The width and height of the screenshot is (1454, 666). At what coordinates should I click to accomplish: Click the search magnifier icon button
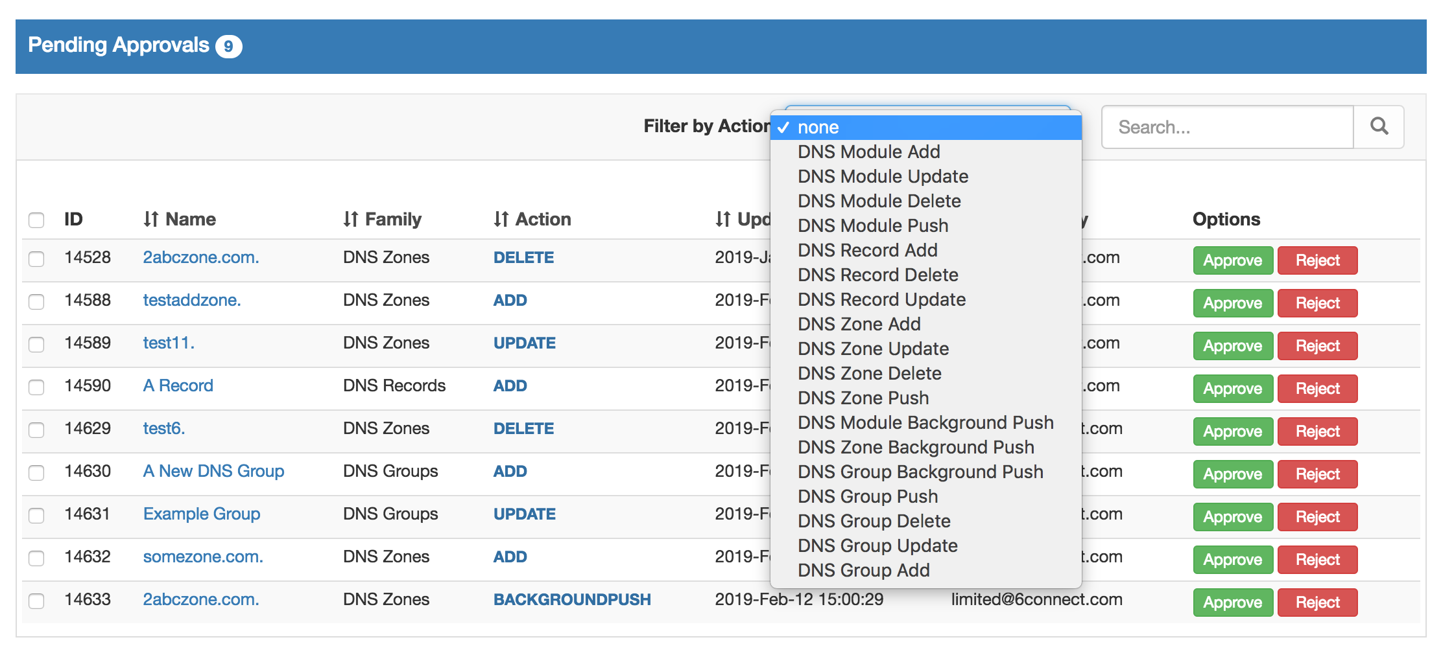(x=1379, y=126)
